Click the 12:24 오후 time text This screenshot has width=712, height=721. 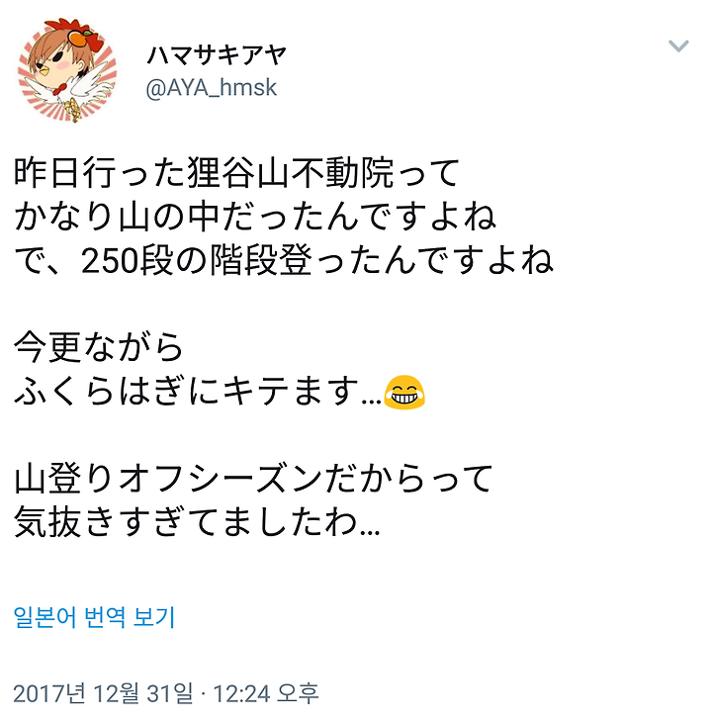click(x=266, y=693)
